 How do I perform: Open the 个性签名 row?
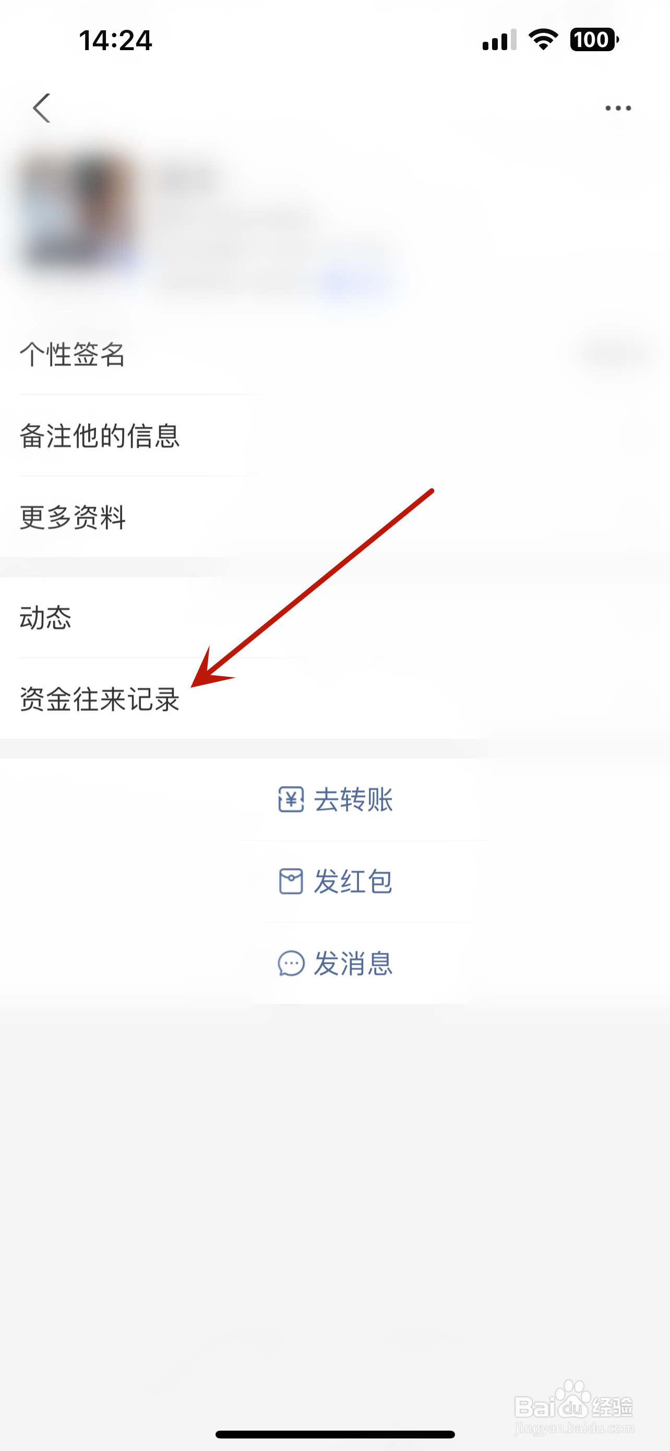point(334,354)
